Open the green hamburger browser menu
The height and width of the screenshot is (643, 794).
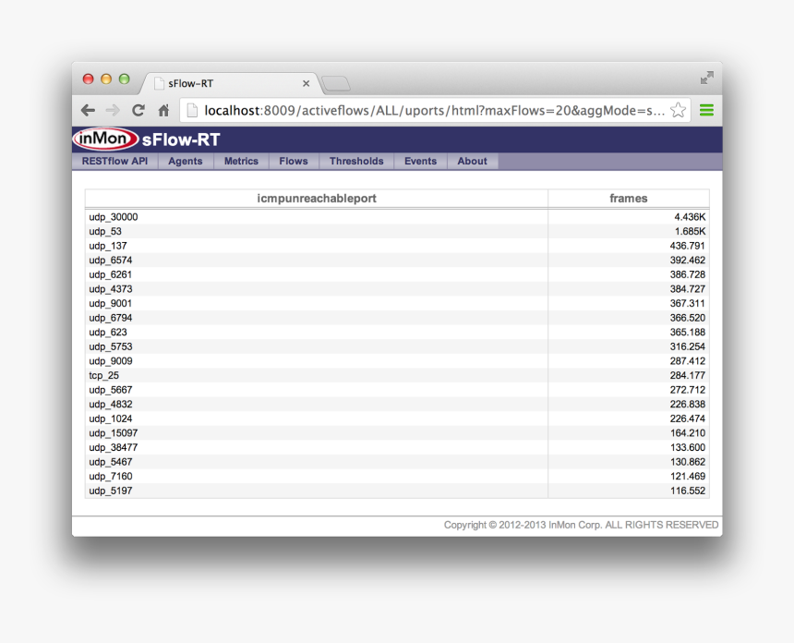point(706,109)
